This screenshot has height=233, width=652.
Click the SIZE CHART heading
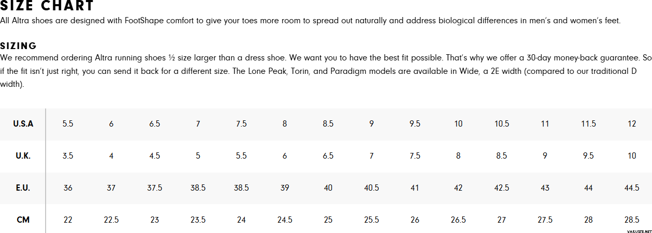[x=47, y=6]
